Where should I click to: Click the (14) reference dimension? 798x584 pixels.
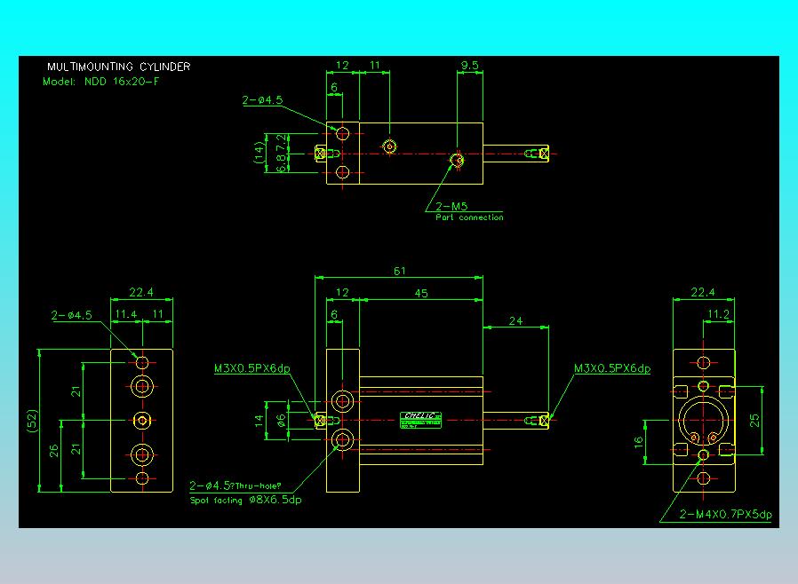pos(259,153)
